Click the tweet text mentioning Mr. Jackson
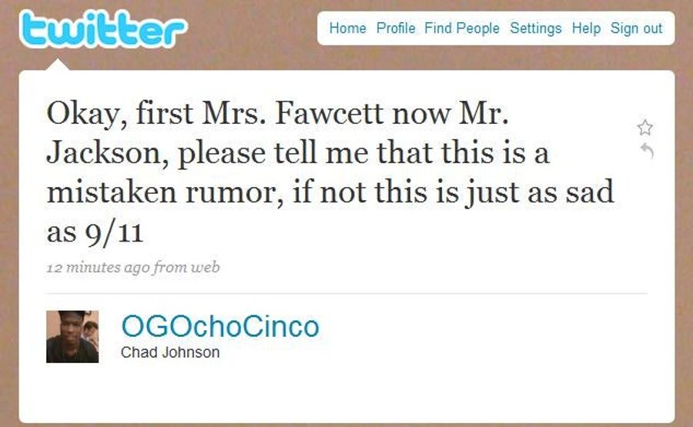This screenshot has width=693, height=427. point(330,172)
